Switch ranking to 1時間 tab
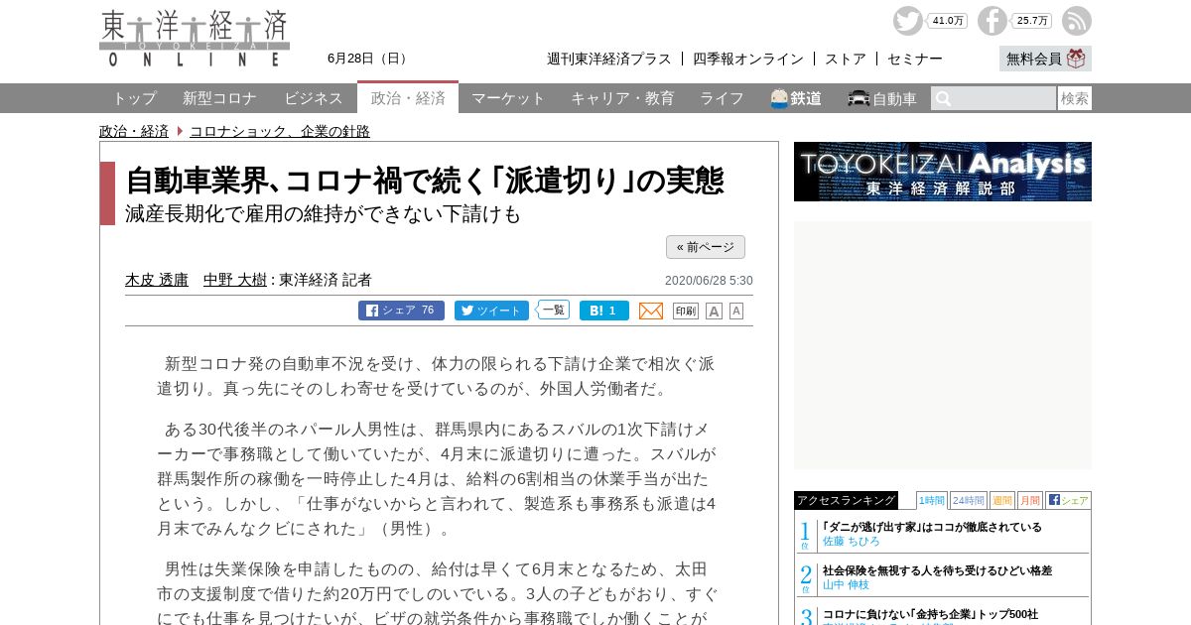1191x625 pixels. coord(931,500)
